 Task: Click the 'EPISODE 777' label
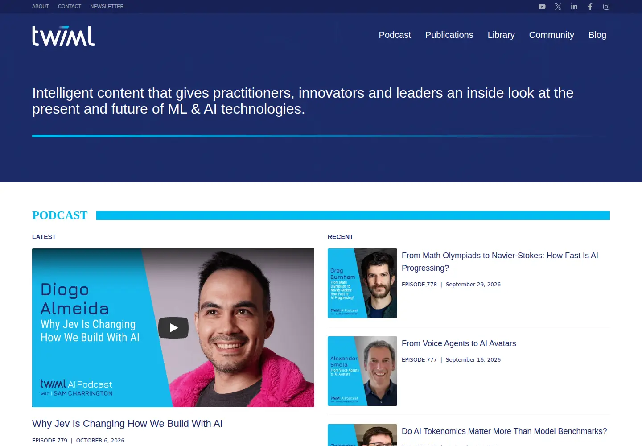click(419, 360)
